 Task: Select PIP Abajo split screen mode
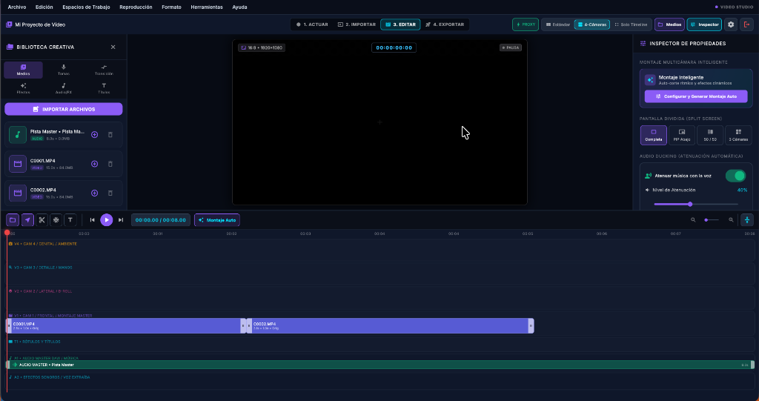tap(682, 135)
